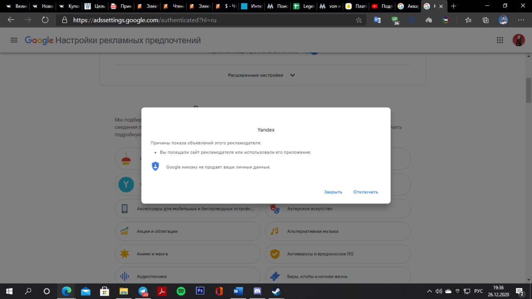Select the Аниме и манга interest
This screenshot has width=532, height=299.
(x=187, y=254)
